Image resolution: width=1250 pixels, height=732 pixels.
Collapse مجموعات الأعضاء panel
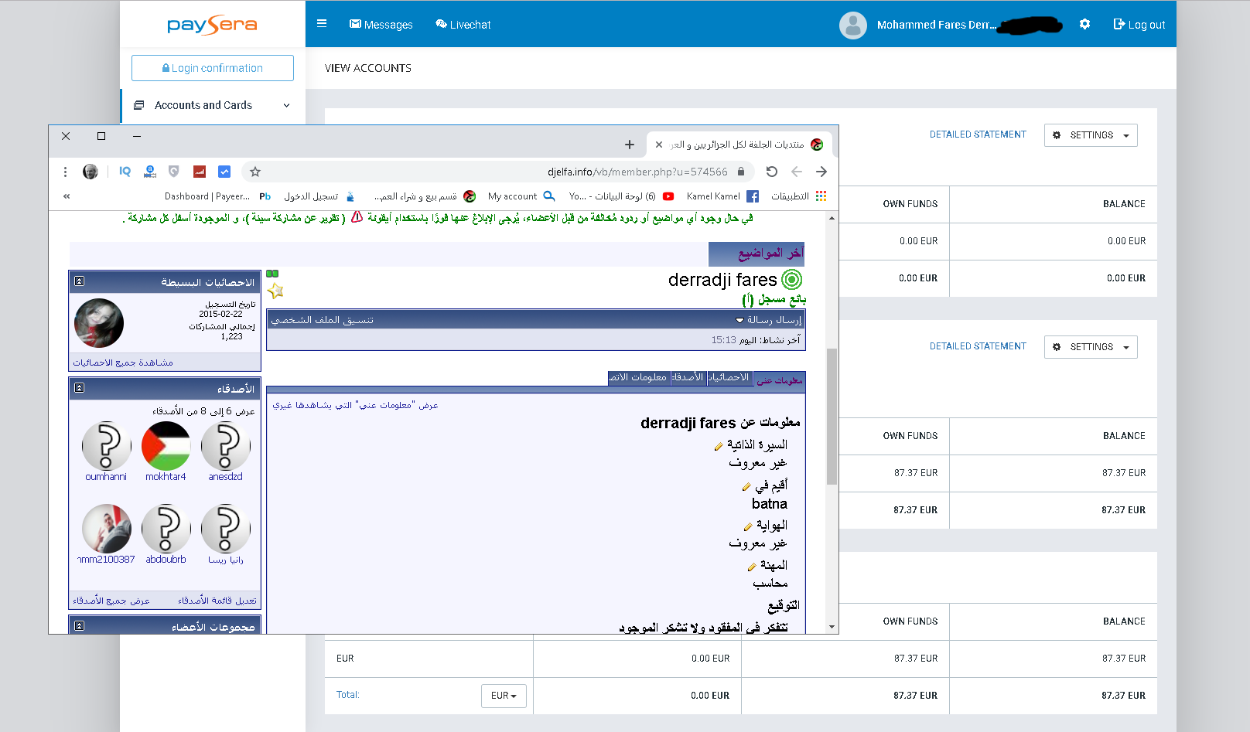(79, 626)
